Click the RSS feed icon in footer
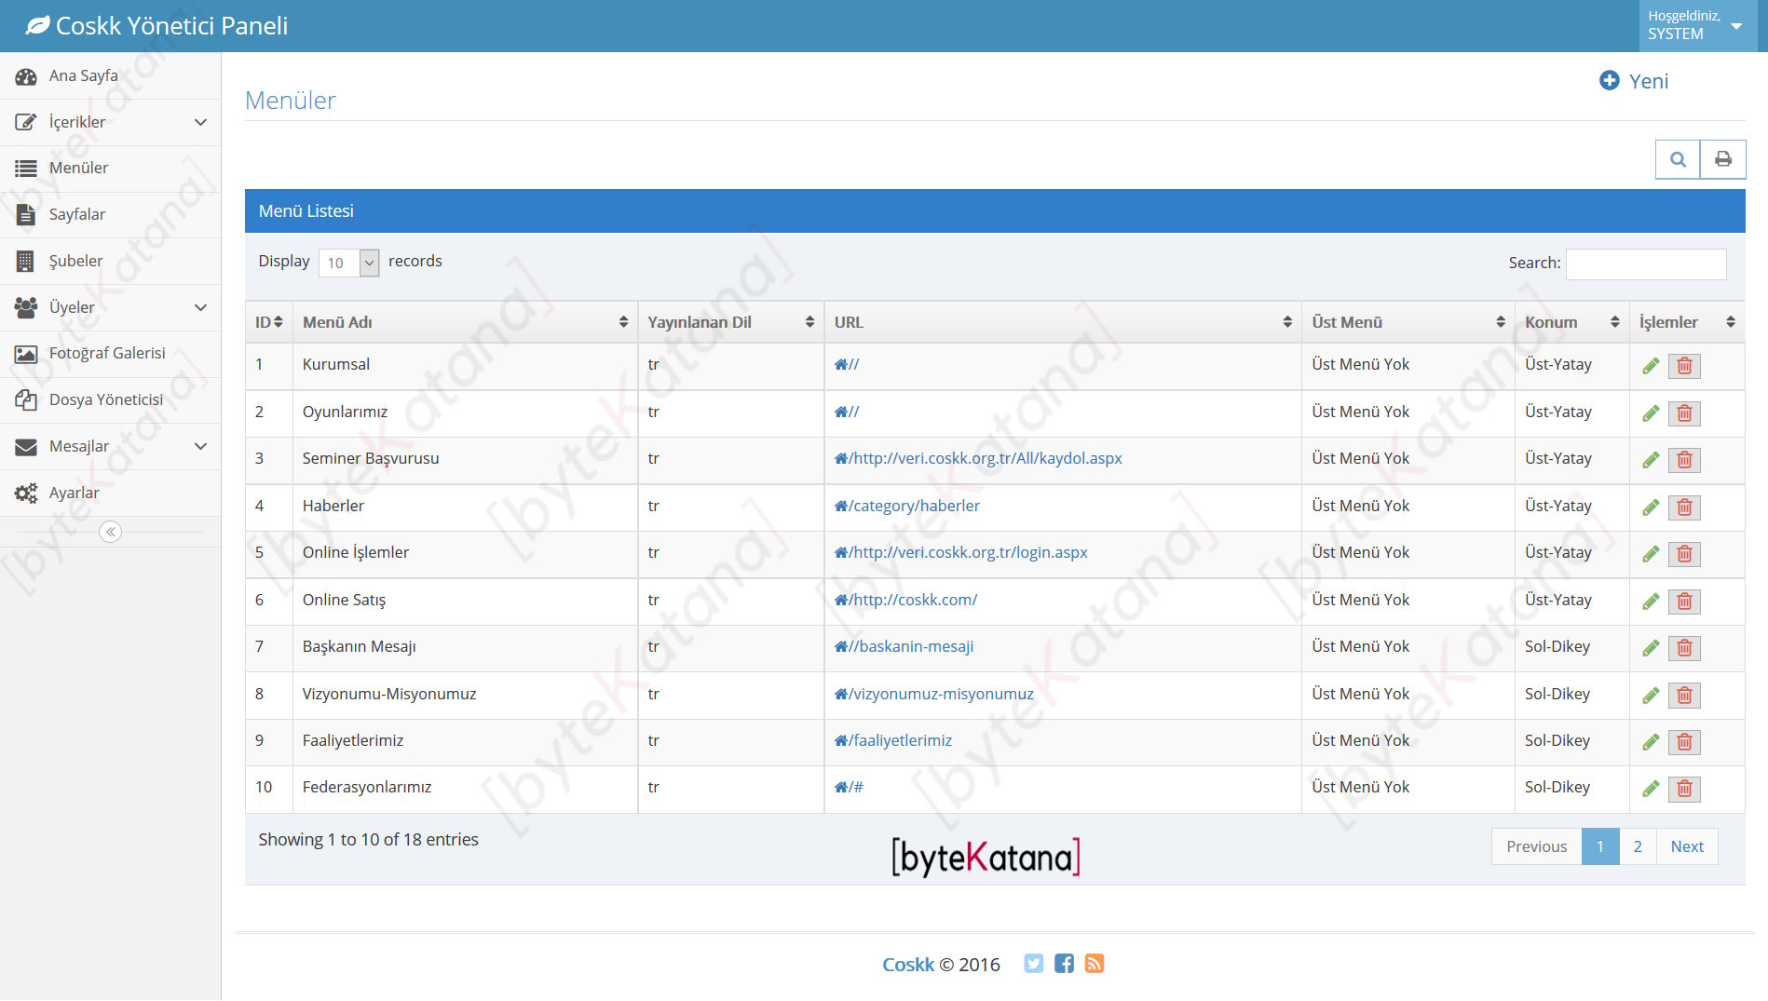The width and height of the screenshot is (1768, 1001). tap(1095, 964)
